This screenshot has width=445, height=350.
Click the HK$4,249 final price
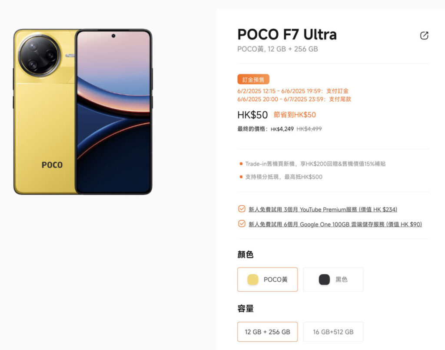click(282, 129)
